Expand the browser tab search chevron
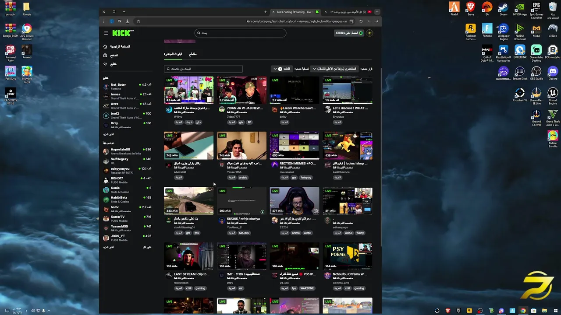This screenshot has height=315, width=561. point(377,12)
